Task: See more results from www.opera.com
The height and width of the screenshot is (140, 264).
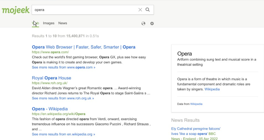Action: point(64,67)
